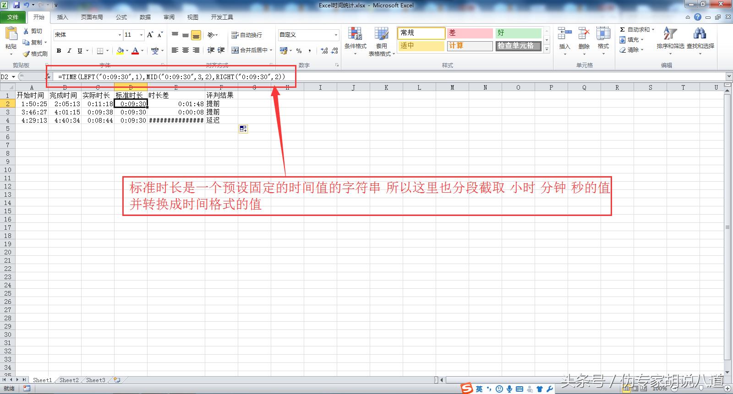Apply accounting number format
733x394 pixels.
(x=283, y=50)
